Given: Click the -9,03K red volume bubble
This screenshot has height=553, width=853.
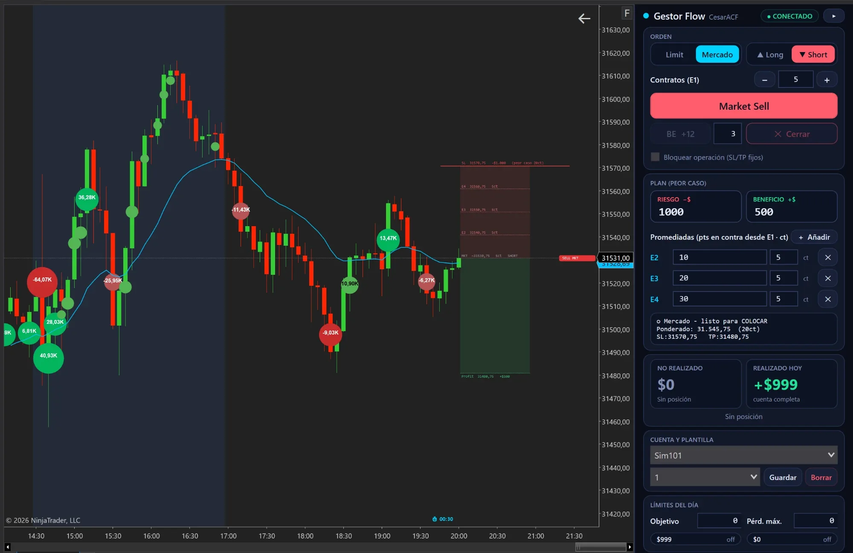Looking at the screenshot, I should pos(331,334).
